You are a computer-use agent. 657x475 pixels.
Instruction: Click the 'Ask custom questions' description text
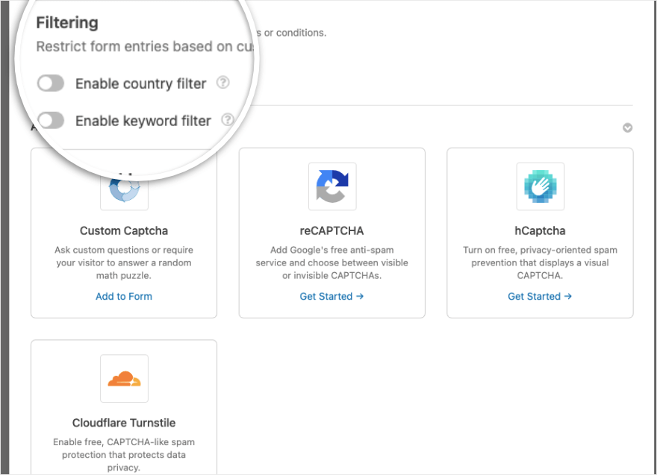click(x=124, y=262)
